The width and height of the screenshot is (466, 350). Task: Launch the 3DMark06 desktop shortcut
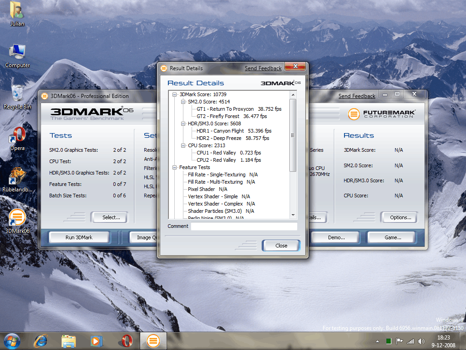17,221
